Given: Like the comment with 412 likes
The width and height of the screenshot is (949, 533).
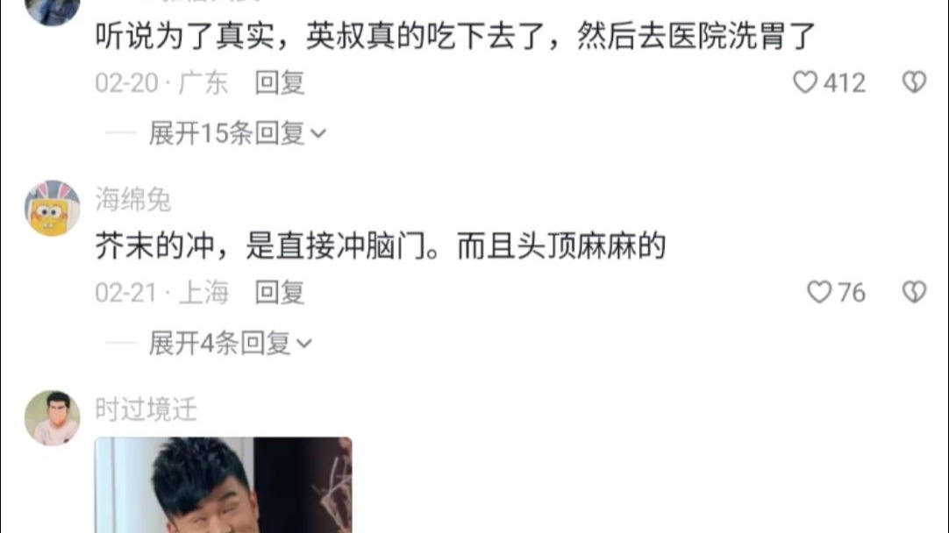Looking at the screenshot, I should tap(805, 82).
